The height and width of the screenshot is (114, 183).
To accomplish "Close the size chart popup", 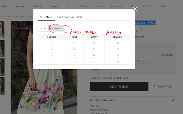I will click(x=135, y=9).
